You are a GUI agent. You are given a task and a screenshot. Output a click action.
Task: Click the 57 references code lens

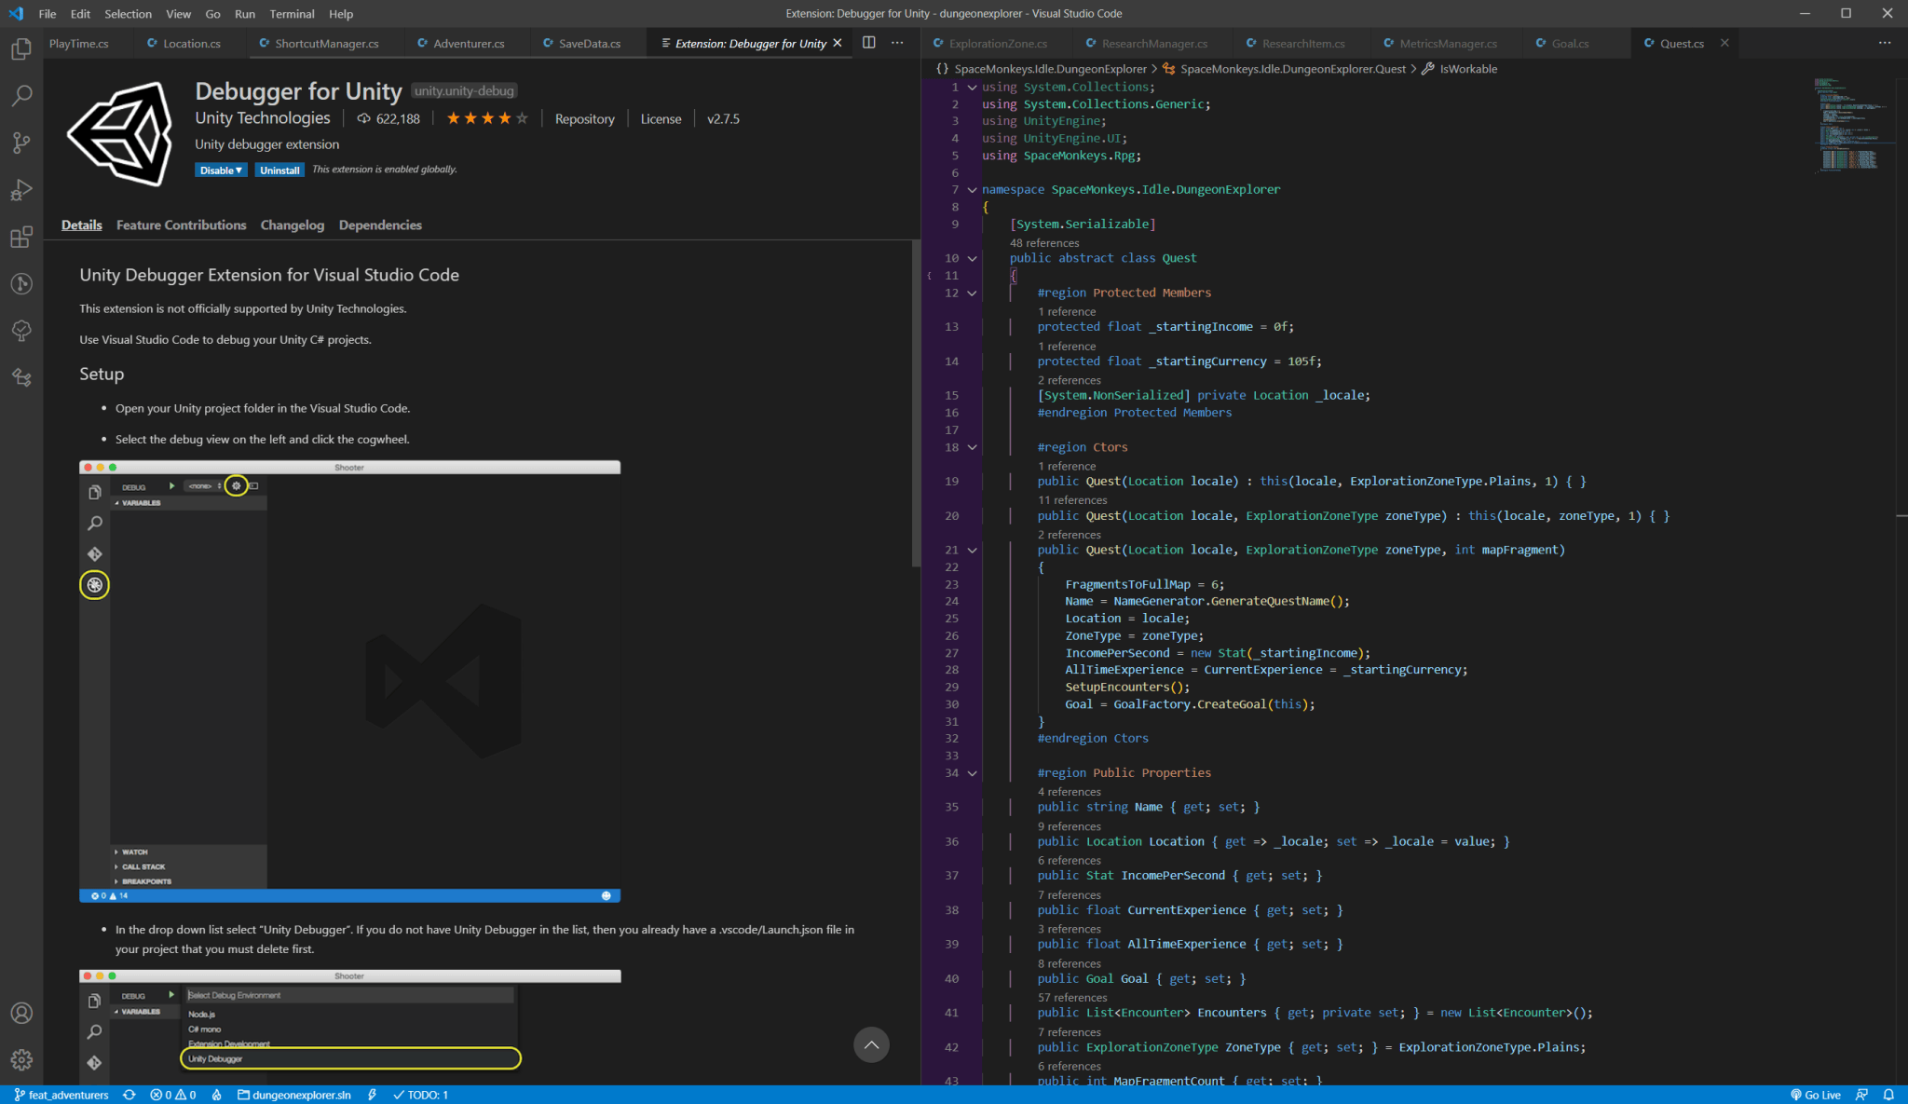(1072, 997)
